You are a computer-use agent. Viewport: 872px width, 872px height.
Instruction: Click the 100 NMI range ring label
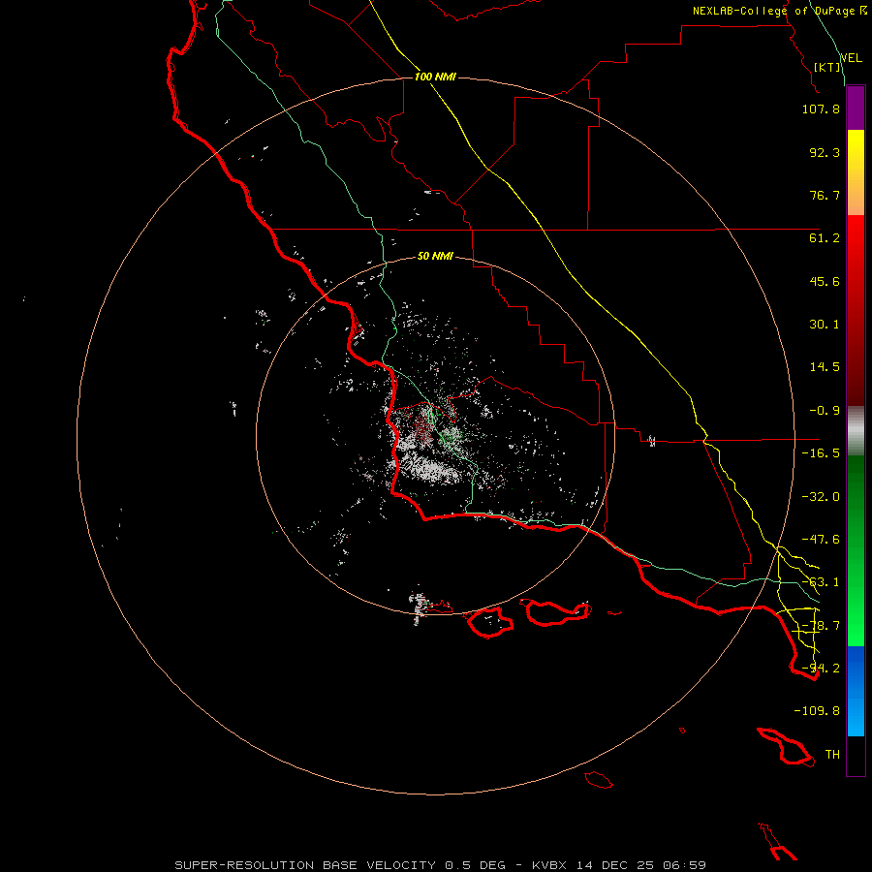tap(435, 77)
